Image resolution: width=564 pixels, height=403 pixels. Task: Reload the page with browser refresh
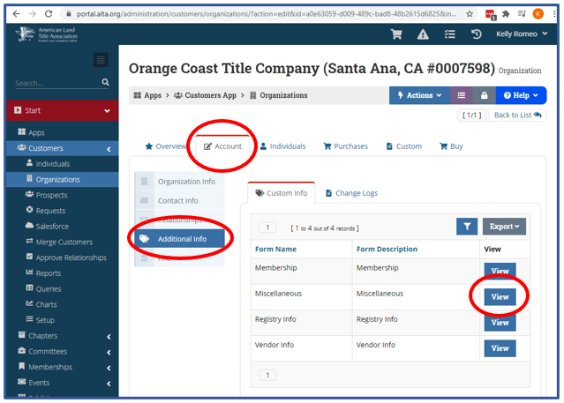(49, 13)
